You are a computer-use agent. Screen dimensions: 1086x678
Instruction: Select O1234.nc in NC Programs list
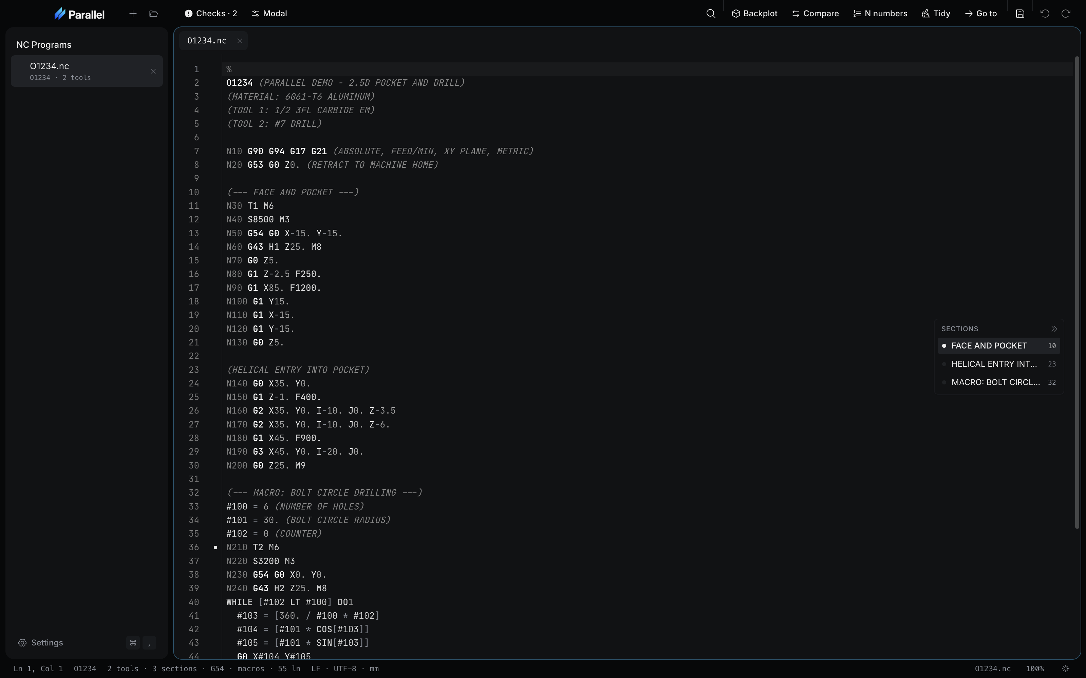coord(87,71)
